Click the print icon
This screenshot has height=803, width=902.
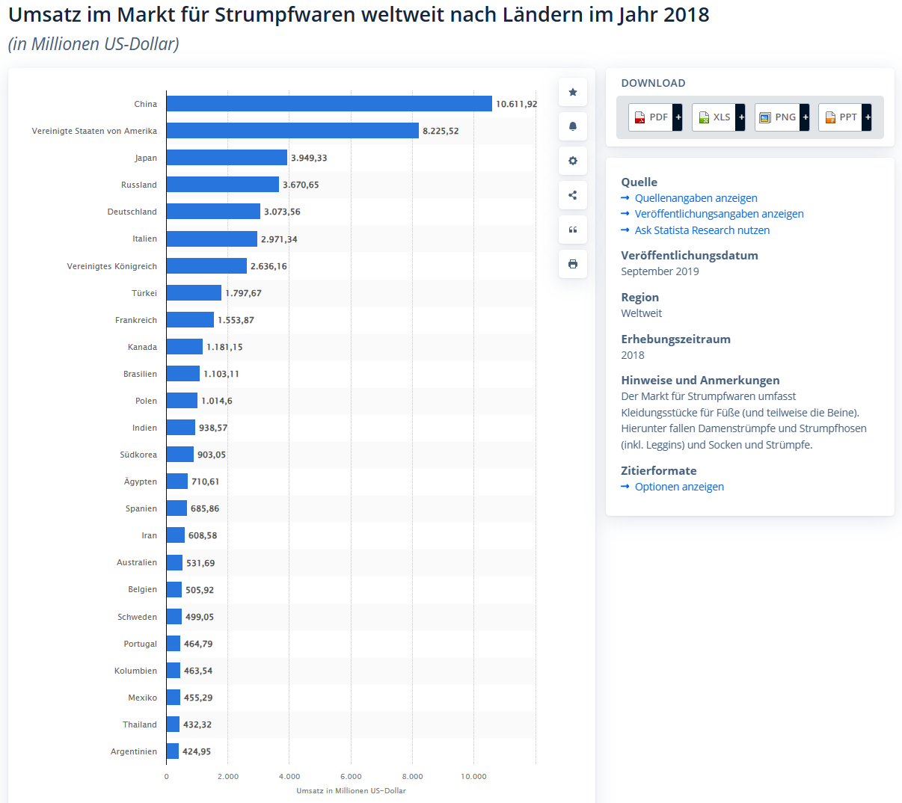[x=572, y=264]
